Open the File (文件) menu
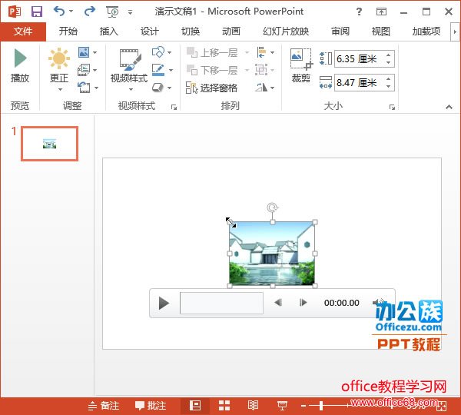This screenshot has height=415, width=461. click(23, 32)
